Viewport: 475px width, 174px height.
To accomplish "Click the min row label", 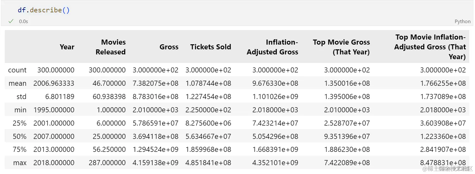I will pyautogui.click(x=20, y=110).
